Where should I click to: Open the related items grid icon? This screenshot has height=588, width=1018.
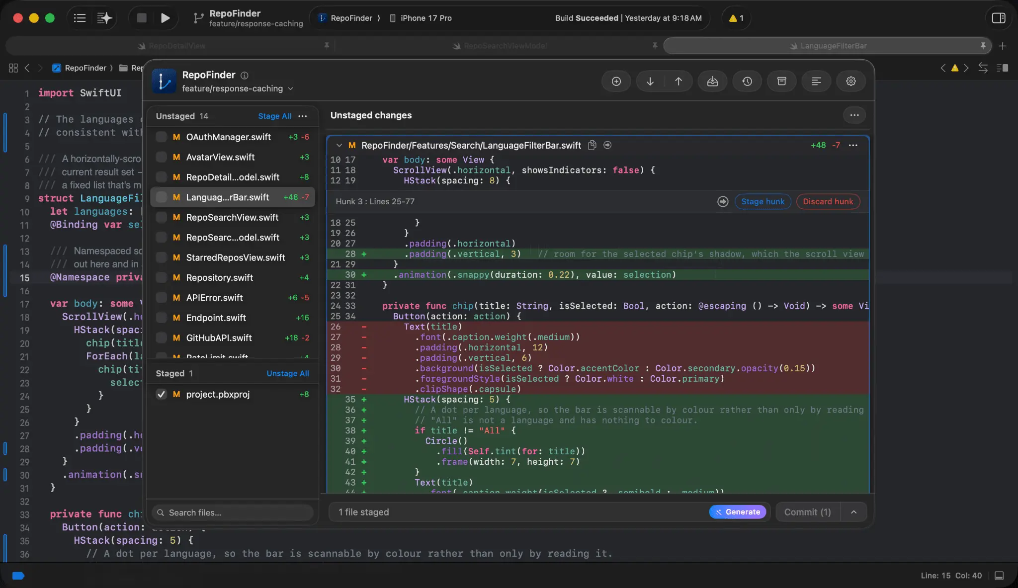pos(13,68)
